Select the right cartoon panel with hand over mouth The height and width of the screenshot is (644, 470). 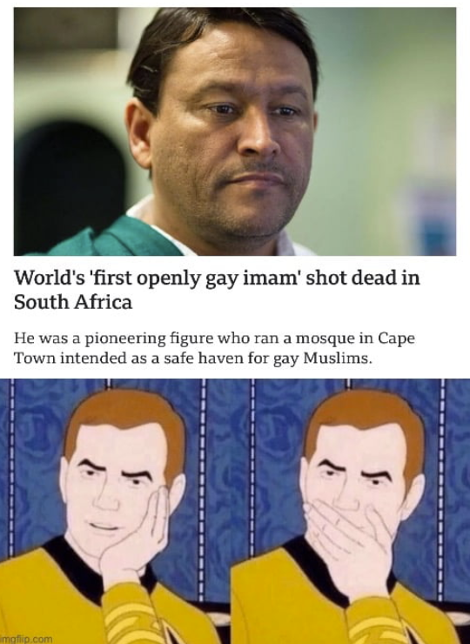point(351,511)
